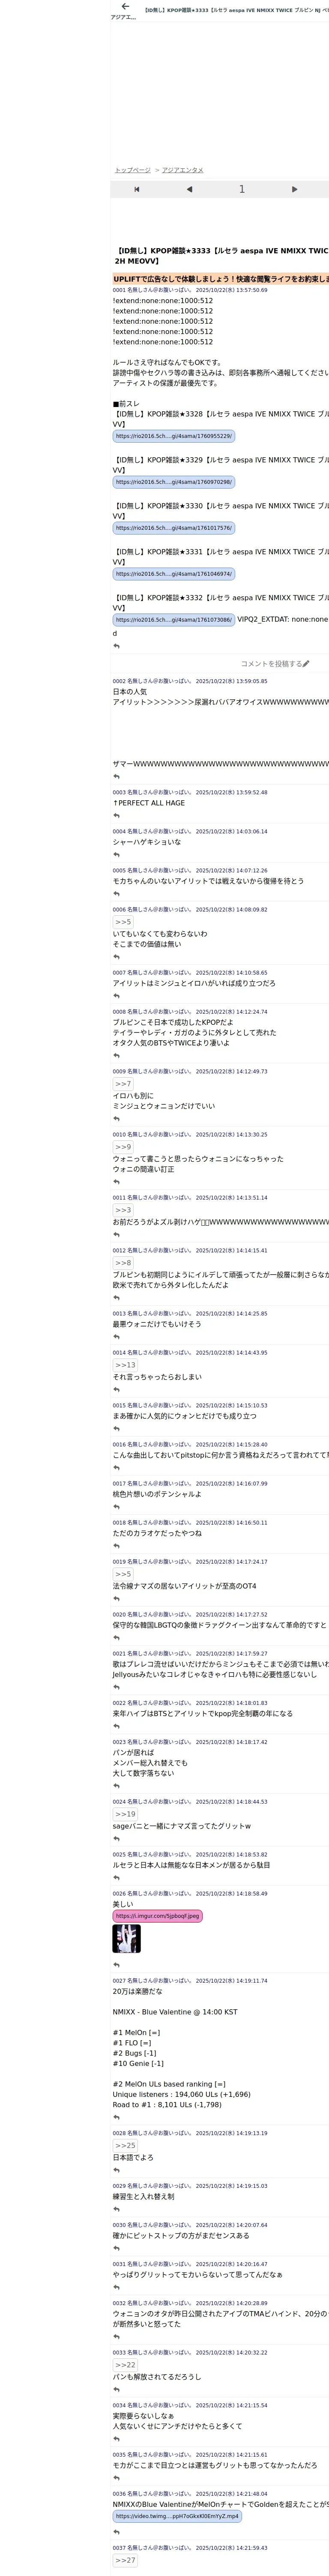Click reply arrow under post 0005
This screenshot has width=329, height=2576.
117,894
